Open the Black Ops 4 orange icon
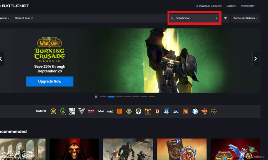 point(120,111)
